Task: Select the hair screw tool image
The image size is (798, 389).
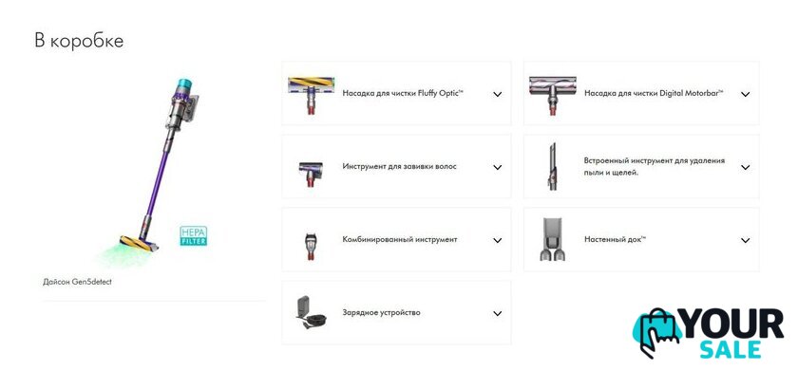Action: click(311, 174)
